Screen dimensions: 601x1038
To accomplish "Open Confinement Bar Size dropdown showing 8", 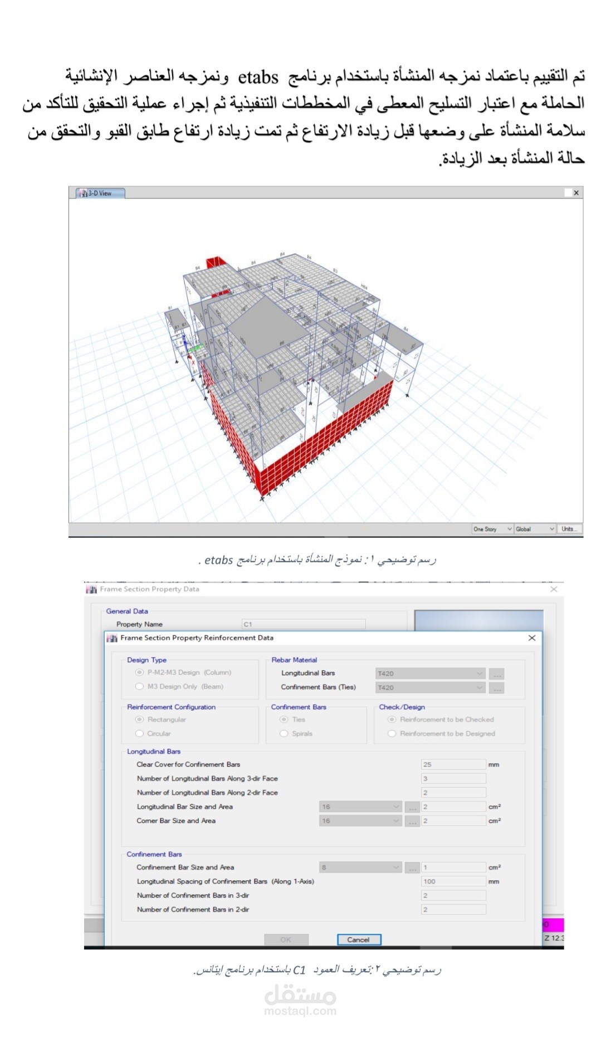I will [x=360, y=867].
